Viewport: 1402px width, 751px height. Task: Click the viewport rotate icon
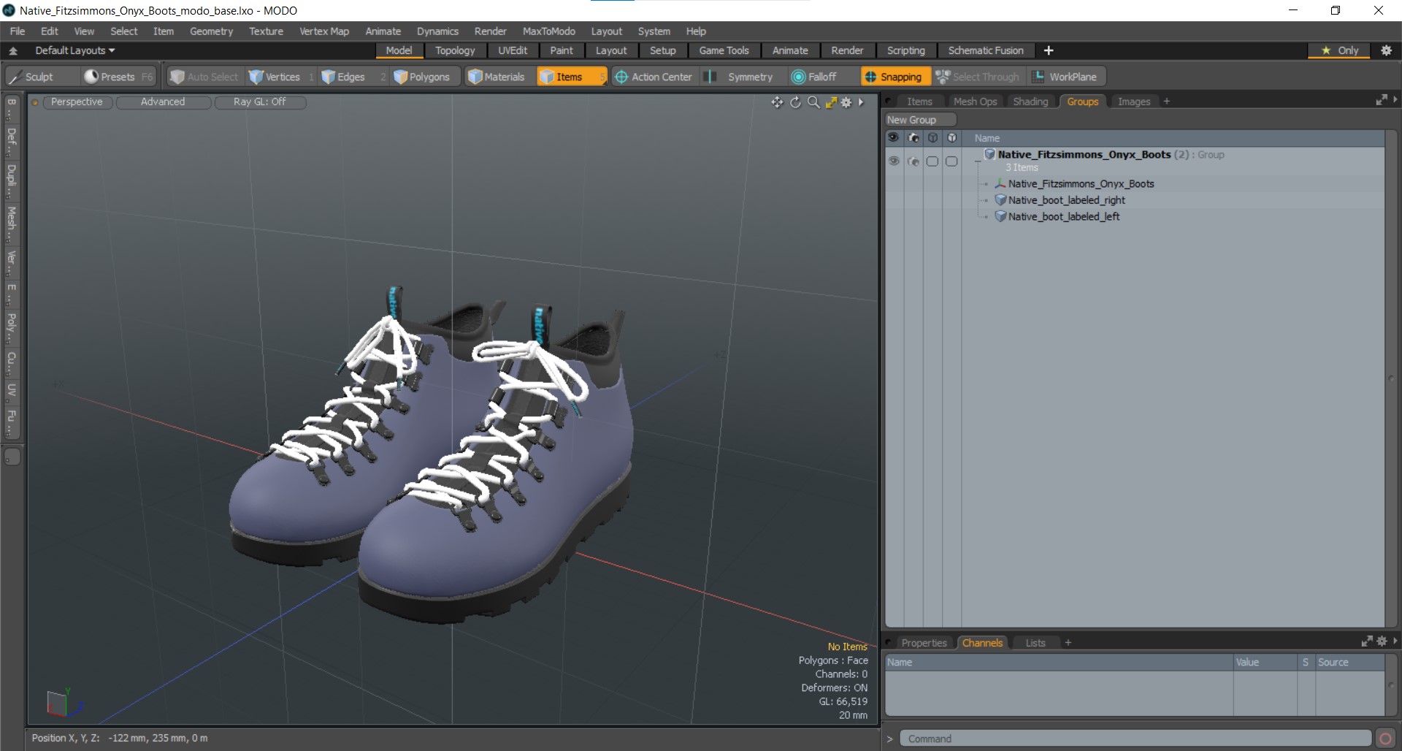point(795,102)
